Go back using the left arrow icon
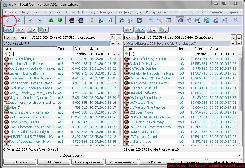The width and height of the screenshot is (245, 168). coord(31,20)
